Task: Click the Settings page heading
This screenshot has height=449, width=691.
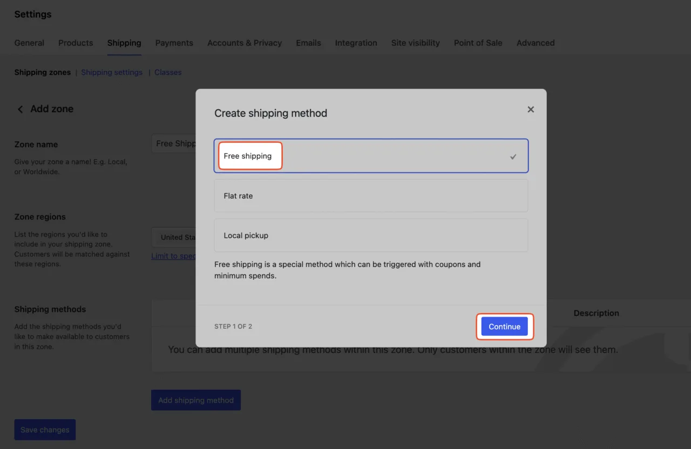Action: [33, 15]
